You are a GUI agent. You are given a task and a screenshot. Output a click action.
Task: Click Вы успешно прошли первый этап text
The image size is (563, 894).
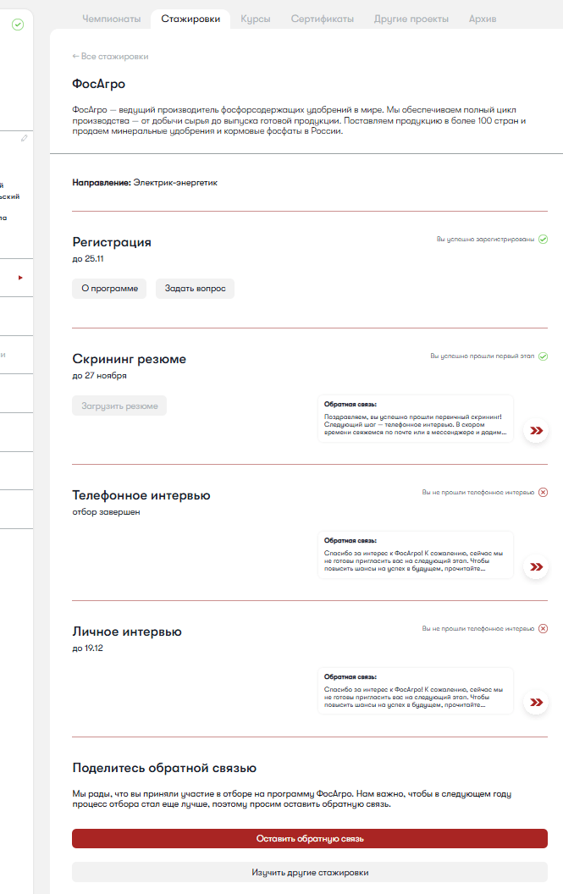(482, 356)
